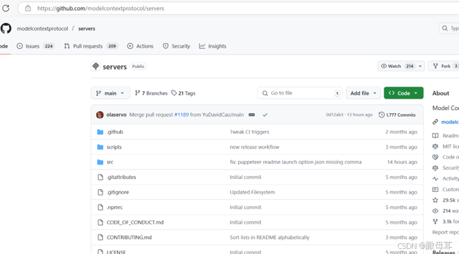Viewport: 459px width, 254px height.
Task: Open the .gitattributes file name
Action: point(121,177)
